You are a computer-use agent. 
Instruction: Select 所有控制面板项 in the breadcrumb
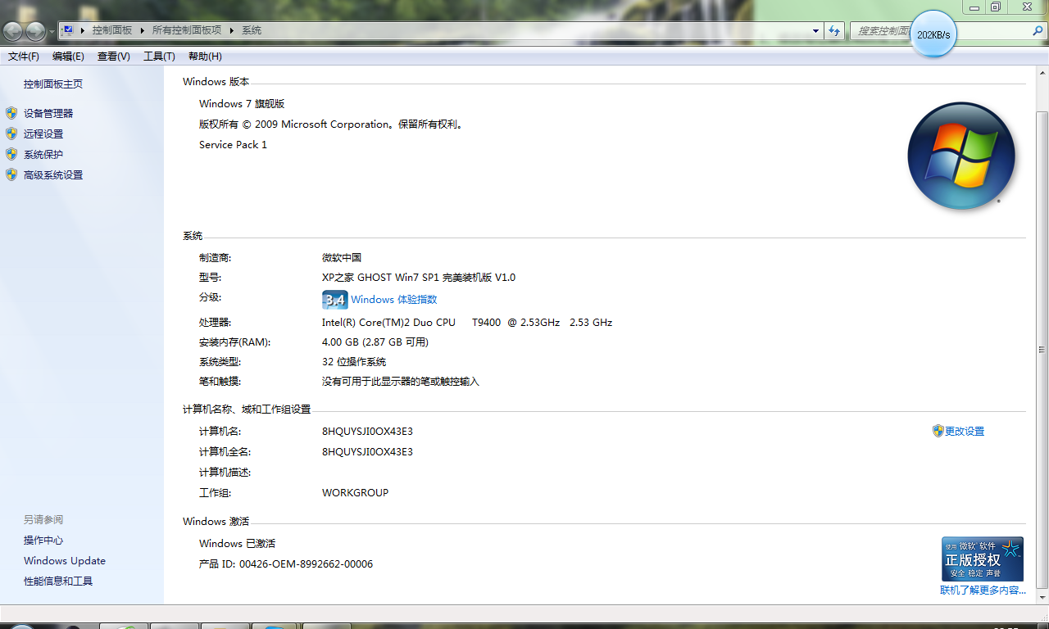[187, 30]
